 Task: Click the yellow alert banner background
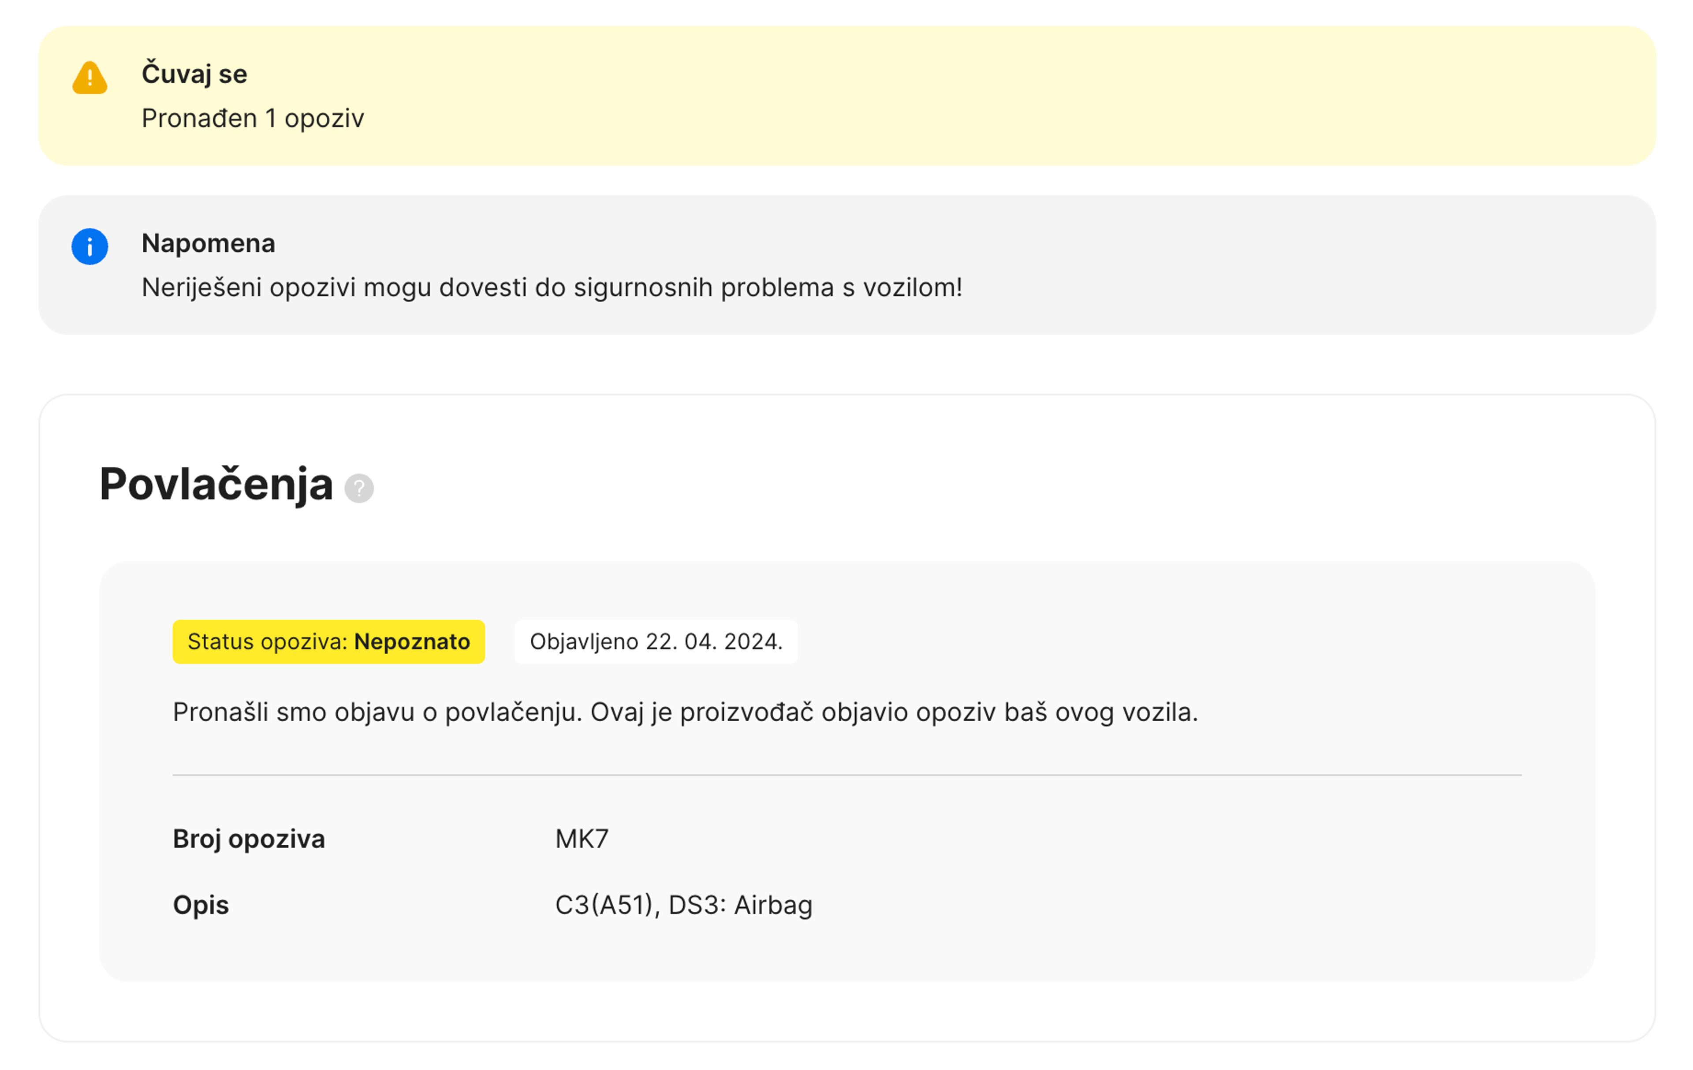coord(984,95)
